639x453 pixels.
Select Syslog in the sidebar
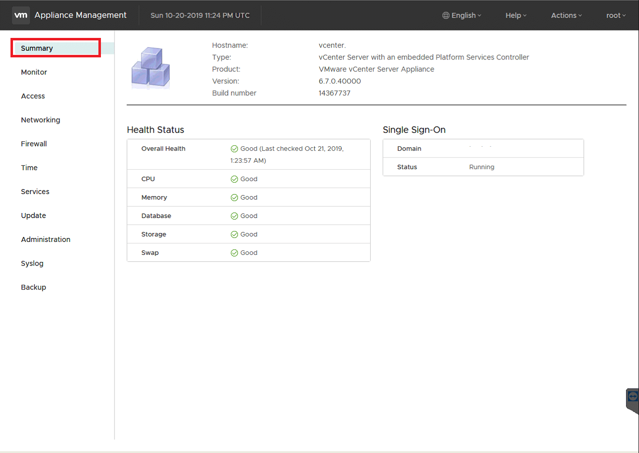coord(32,264)
